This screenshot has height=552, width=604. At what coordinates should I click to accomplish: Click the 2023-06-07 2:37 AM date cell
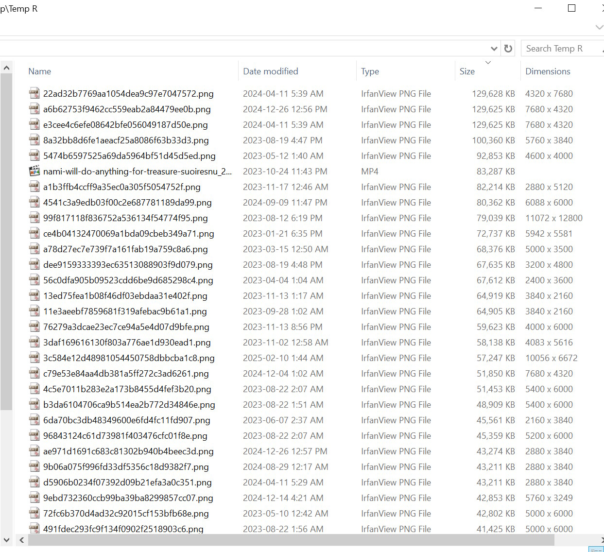283,420
